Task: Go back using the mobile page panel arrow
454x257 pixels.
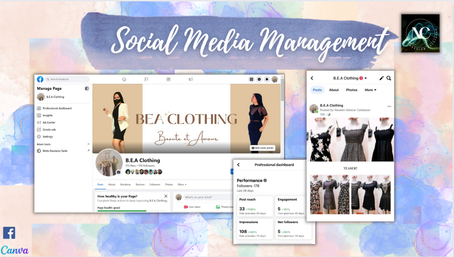Action: coord(312,78)
